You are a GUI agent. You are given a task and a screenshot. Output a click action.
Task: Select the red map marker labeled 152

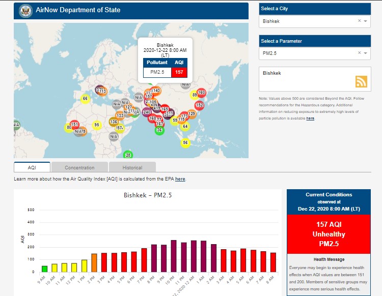199,105
